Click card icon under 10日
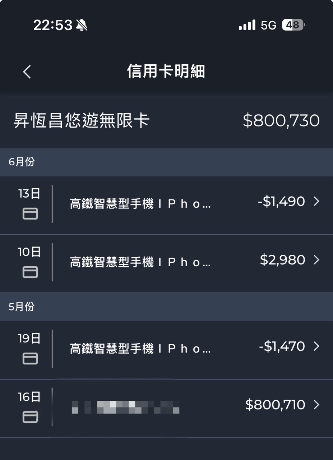The width and height of the screenshot is (333, 460). pos(30,272)
